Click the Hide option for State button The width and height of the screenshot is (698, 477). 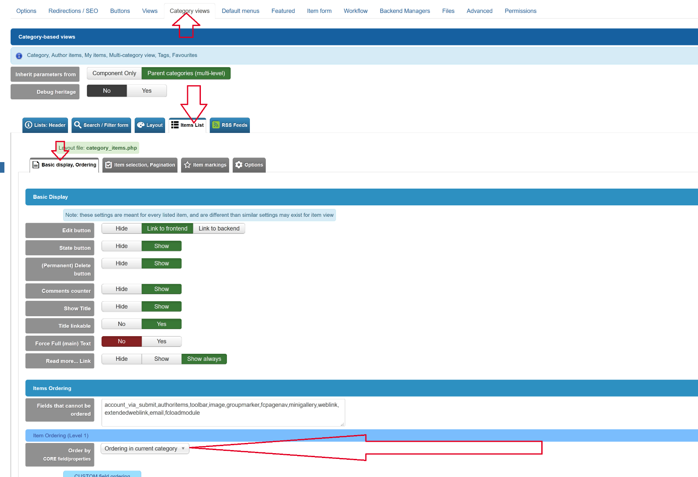tap(121, 246)
